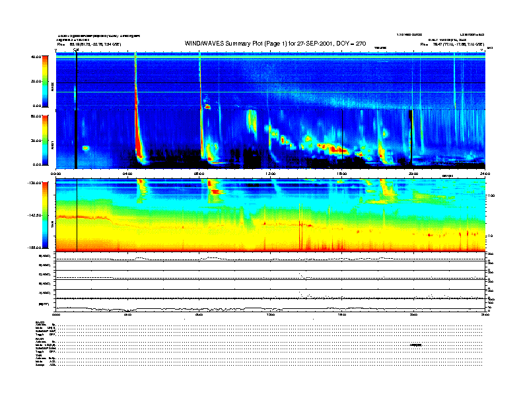Click the |B| (nT) magnetic field line plot
Viewport: 523px width, 404px height.
(x=271, y=305)
